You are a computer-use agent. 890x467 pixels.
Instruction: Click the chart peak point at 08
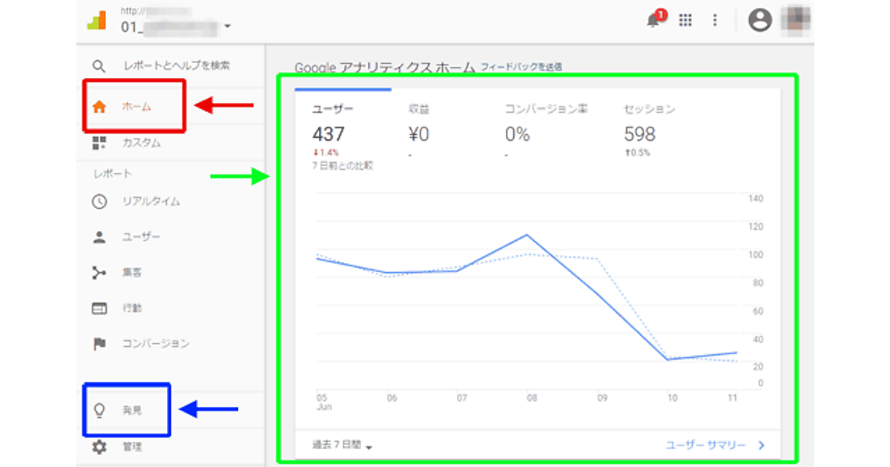click(527, 235)
